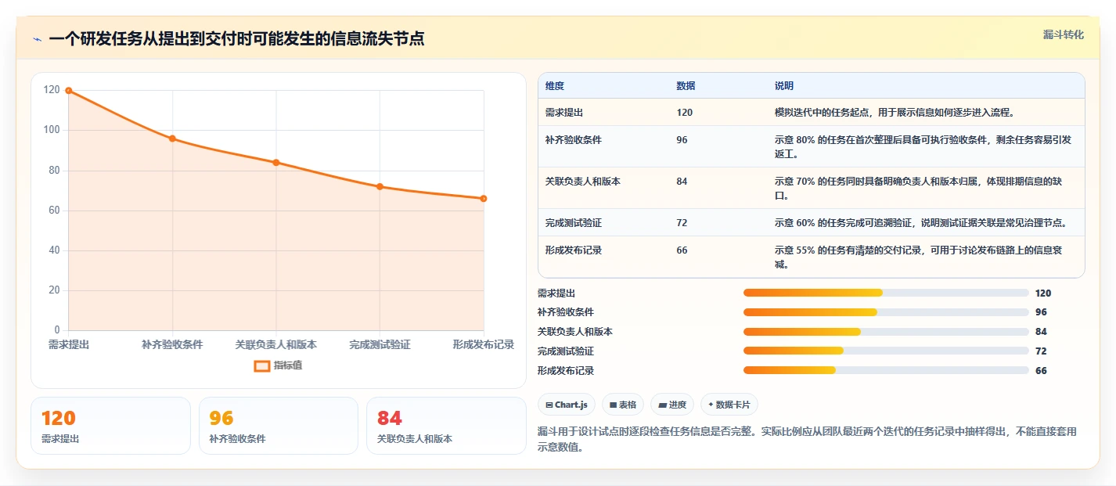Select the 需求提出 data point on chart
The height and width of the screenshot is (486, 1116).
[x=69, y=91]
